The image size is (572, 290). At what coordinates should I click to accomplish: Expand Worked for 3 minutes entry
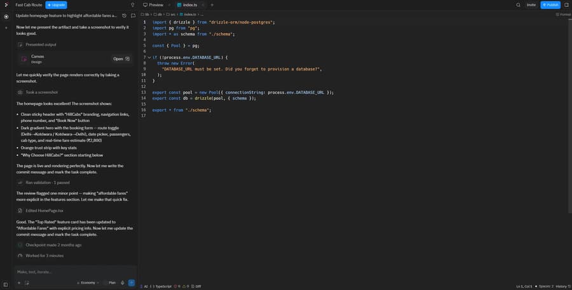click(41, 256)
